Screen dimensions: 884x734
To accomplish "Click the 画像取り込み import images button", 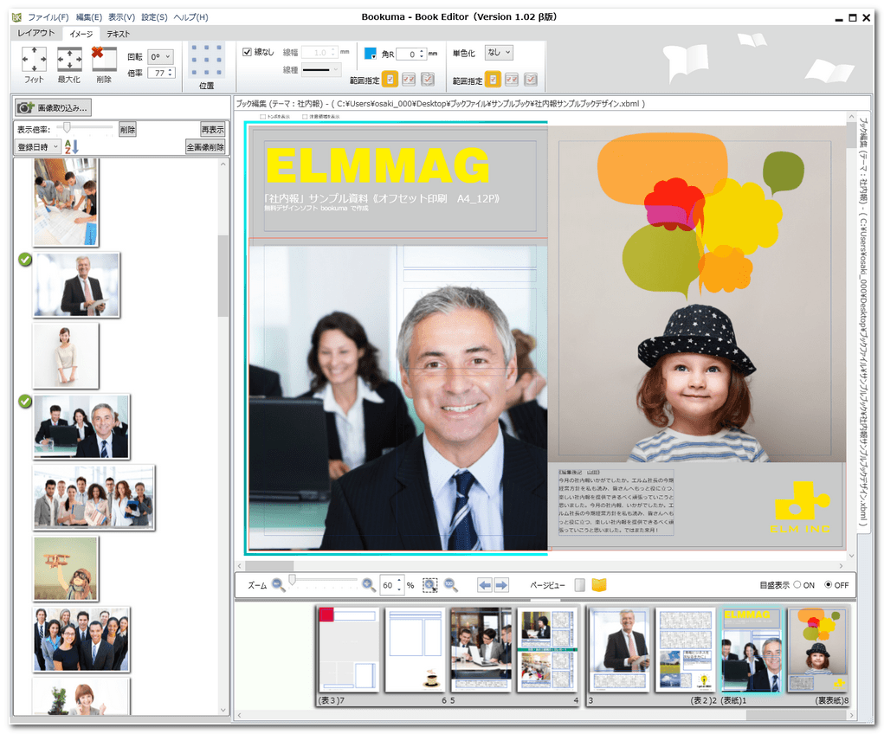I will [53, 108].
